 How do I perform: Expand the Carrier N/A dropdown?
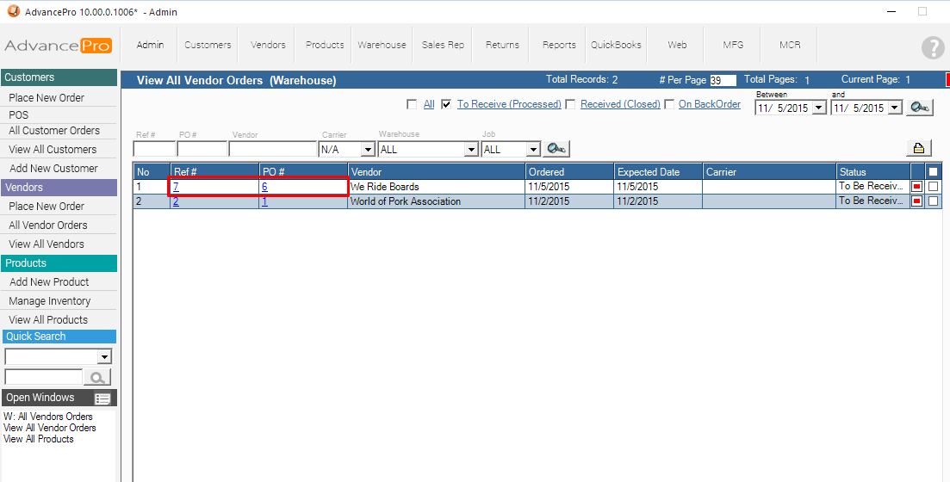[368, 150]
